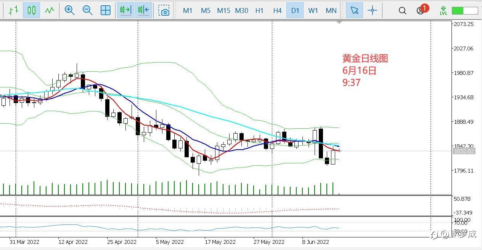Click price scale value 2027.06
Image resolution: width=482 pixels, height=250 pixels.
(x=463, y=48)
